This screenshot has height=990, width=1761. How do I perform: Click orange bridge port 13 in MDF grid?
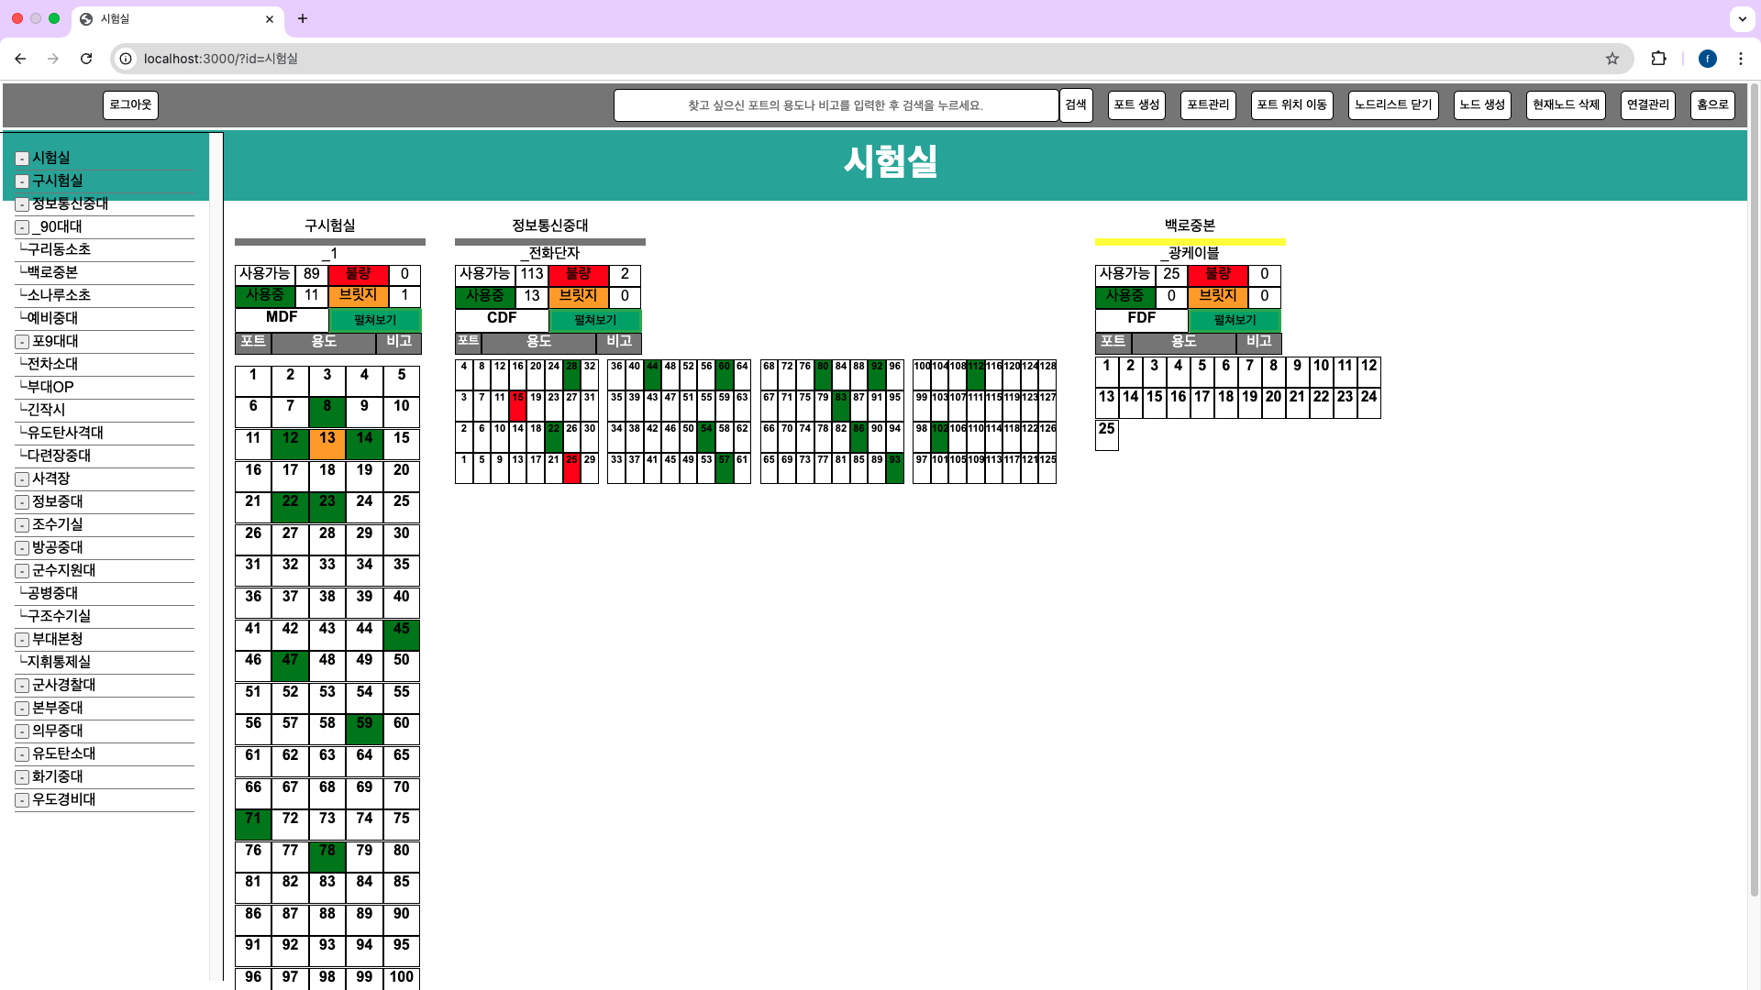(327, 444)
